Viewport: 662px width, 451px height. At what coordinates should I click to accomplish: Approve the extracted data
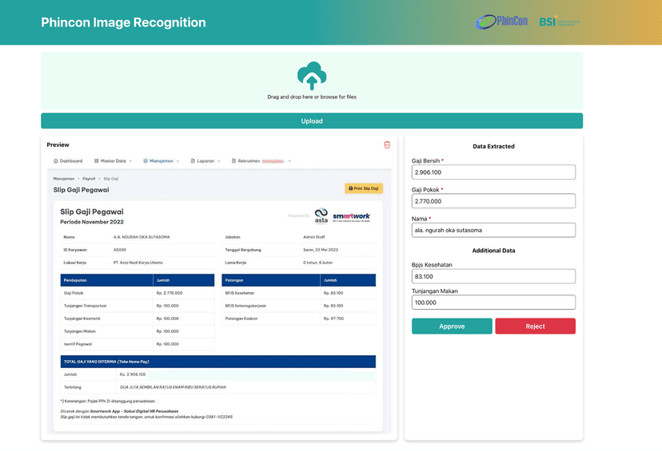click(452, 326)
